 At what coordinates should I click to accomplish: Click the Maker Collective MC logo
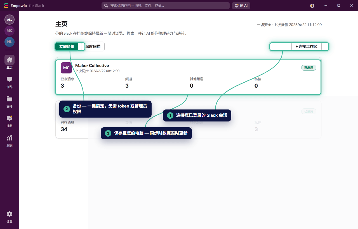pyautogui.click(x=66, y=68)
